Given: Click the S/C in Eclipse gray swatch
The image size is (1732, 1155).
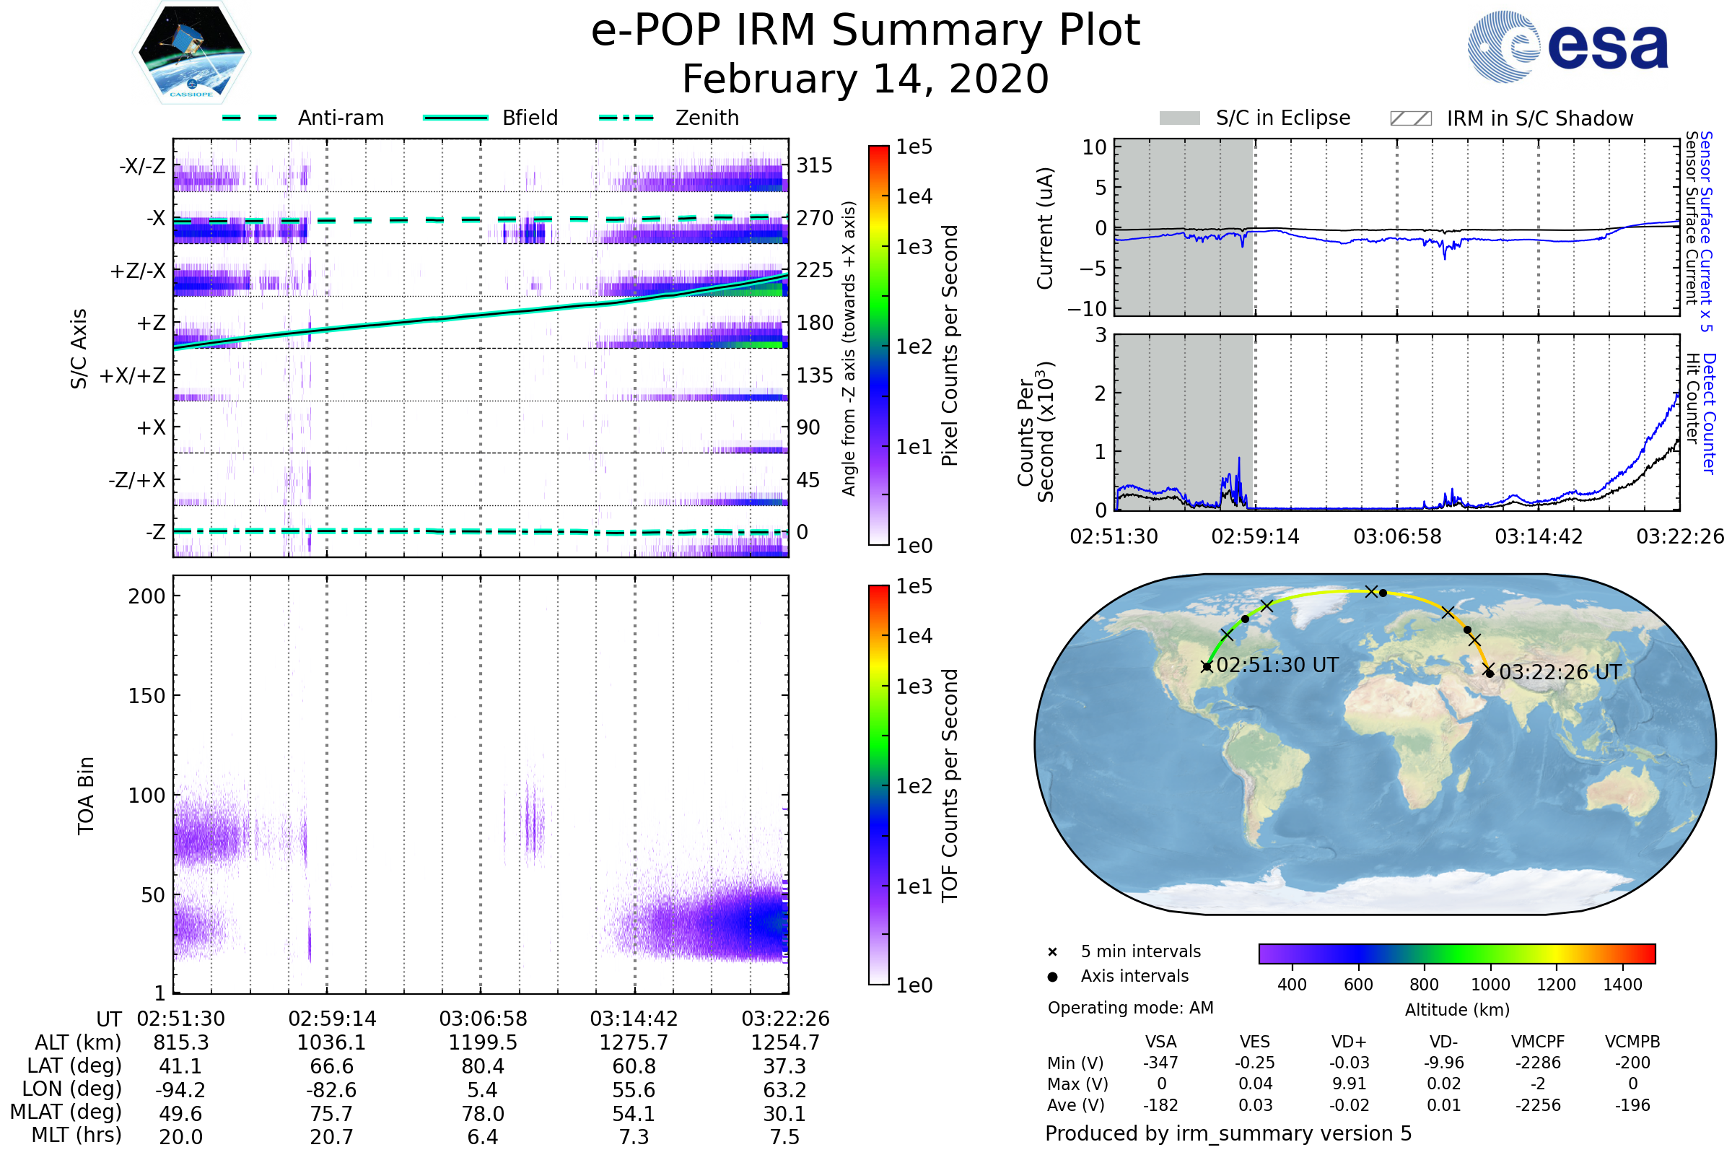Looking at the screenshot, I should click(1179, 118).
